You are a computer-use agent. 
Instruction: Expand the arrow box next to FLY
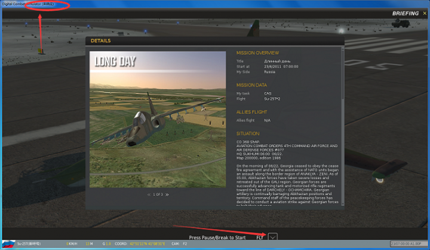click(273, 237)
